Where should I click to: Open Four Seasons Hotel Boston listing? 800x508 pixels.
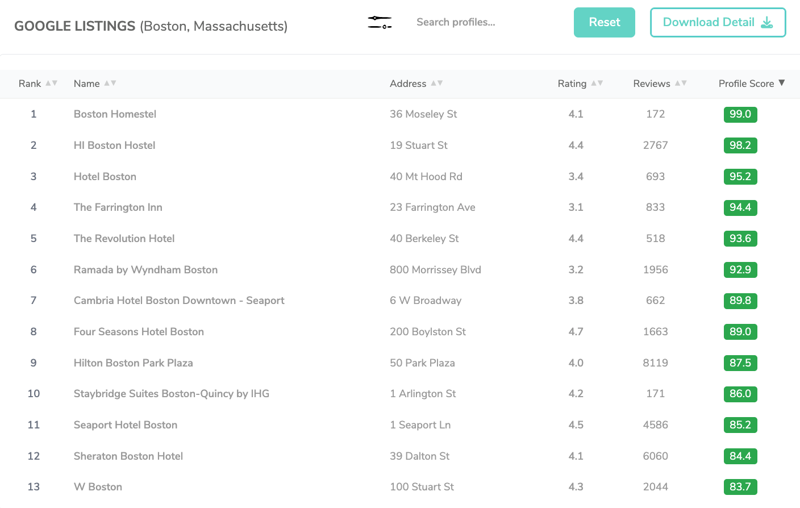coord(139,332)
